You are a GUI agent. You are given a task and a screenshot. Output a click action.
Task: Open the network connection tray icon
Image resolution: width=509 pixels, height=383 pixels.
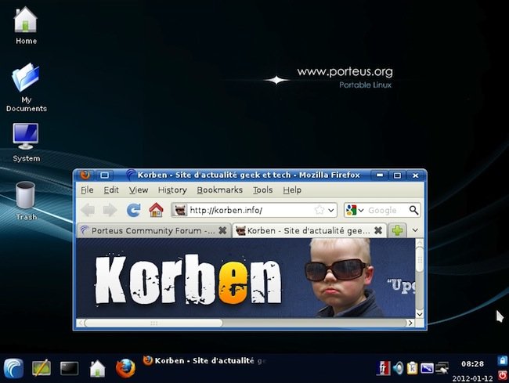point(442,368)
